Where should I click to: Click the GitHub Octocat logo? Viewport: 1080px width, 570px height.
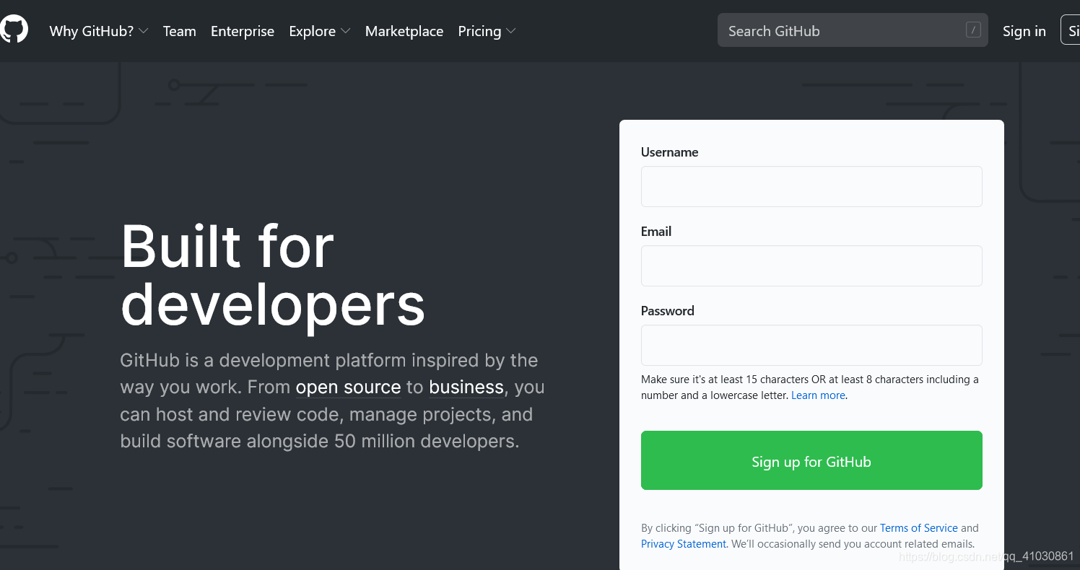(x=14, y=30)
